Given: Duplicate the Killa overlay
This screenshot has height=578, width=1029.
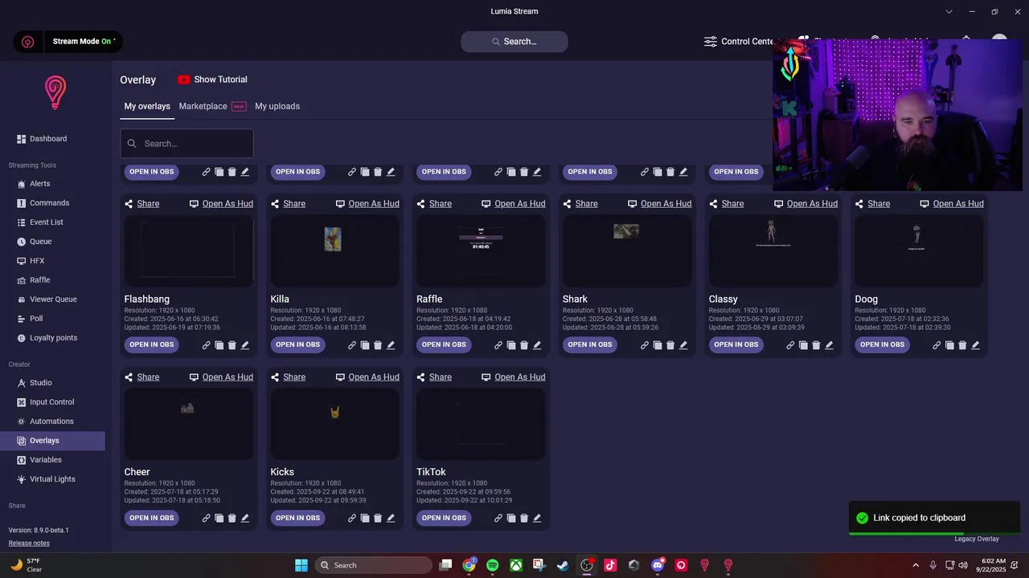Looking at the screenshot, I should pos(365,345).
